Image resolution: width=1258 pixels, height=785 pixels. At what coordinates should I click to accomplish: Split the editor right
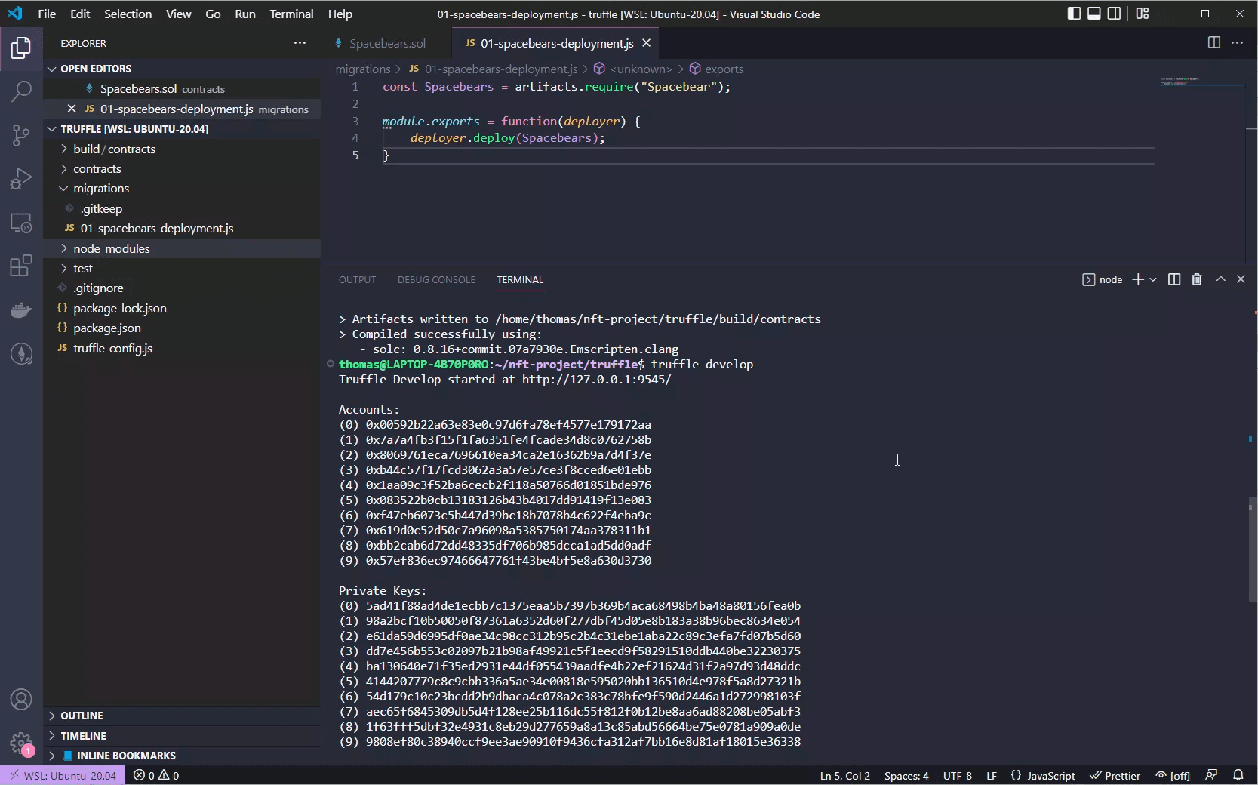tap(1213, 43)
